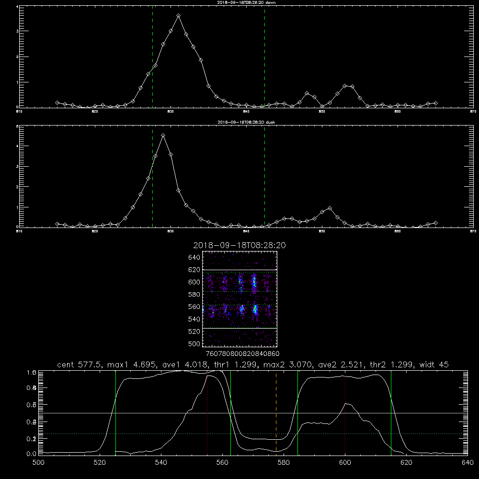Click the '560' x-axis label of the bottom plot
479x479 pixels.
click(222, 463)
